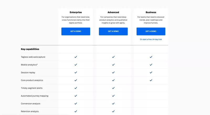Click Enterprise checkmark for Timely segment alerts

pos(76,88)
